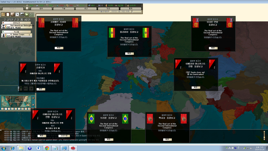Confirm the war declaration popup with 확인
Screen dimensions: 268x151
click(x=42, y=136)
